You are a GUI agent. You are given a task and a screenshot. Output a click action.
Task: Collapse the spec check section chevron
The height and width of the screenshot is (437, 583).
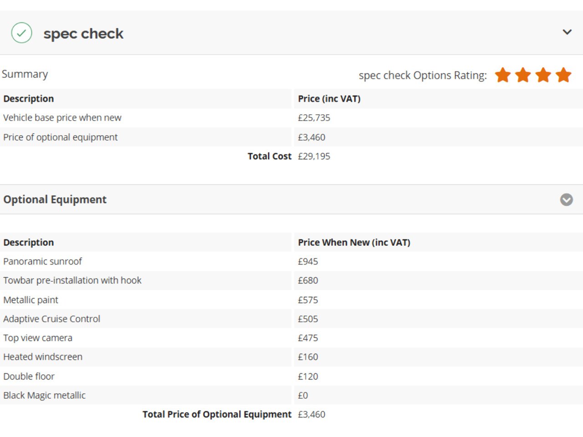pyautogui.click(x=567, y=32)
